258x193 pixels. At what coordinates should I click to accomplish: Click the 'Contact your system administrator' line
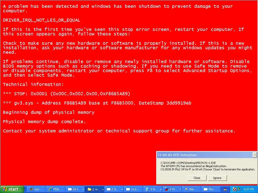tap(119, 131)
